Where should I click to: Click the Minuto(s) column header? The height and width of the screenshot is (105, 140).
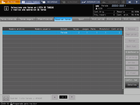coord(104,29)
